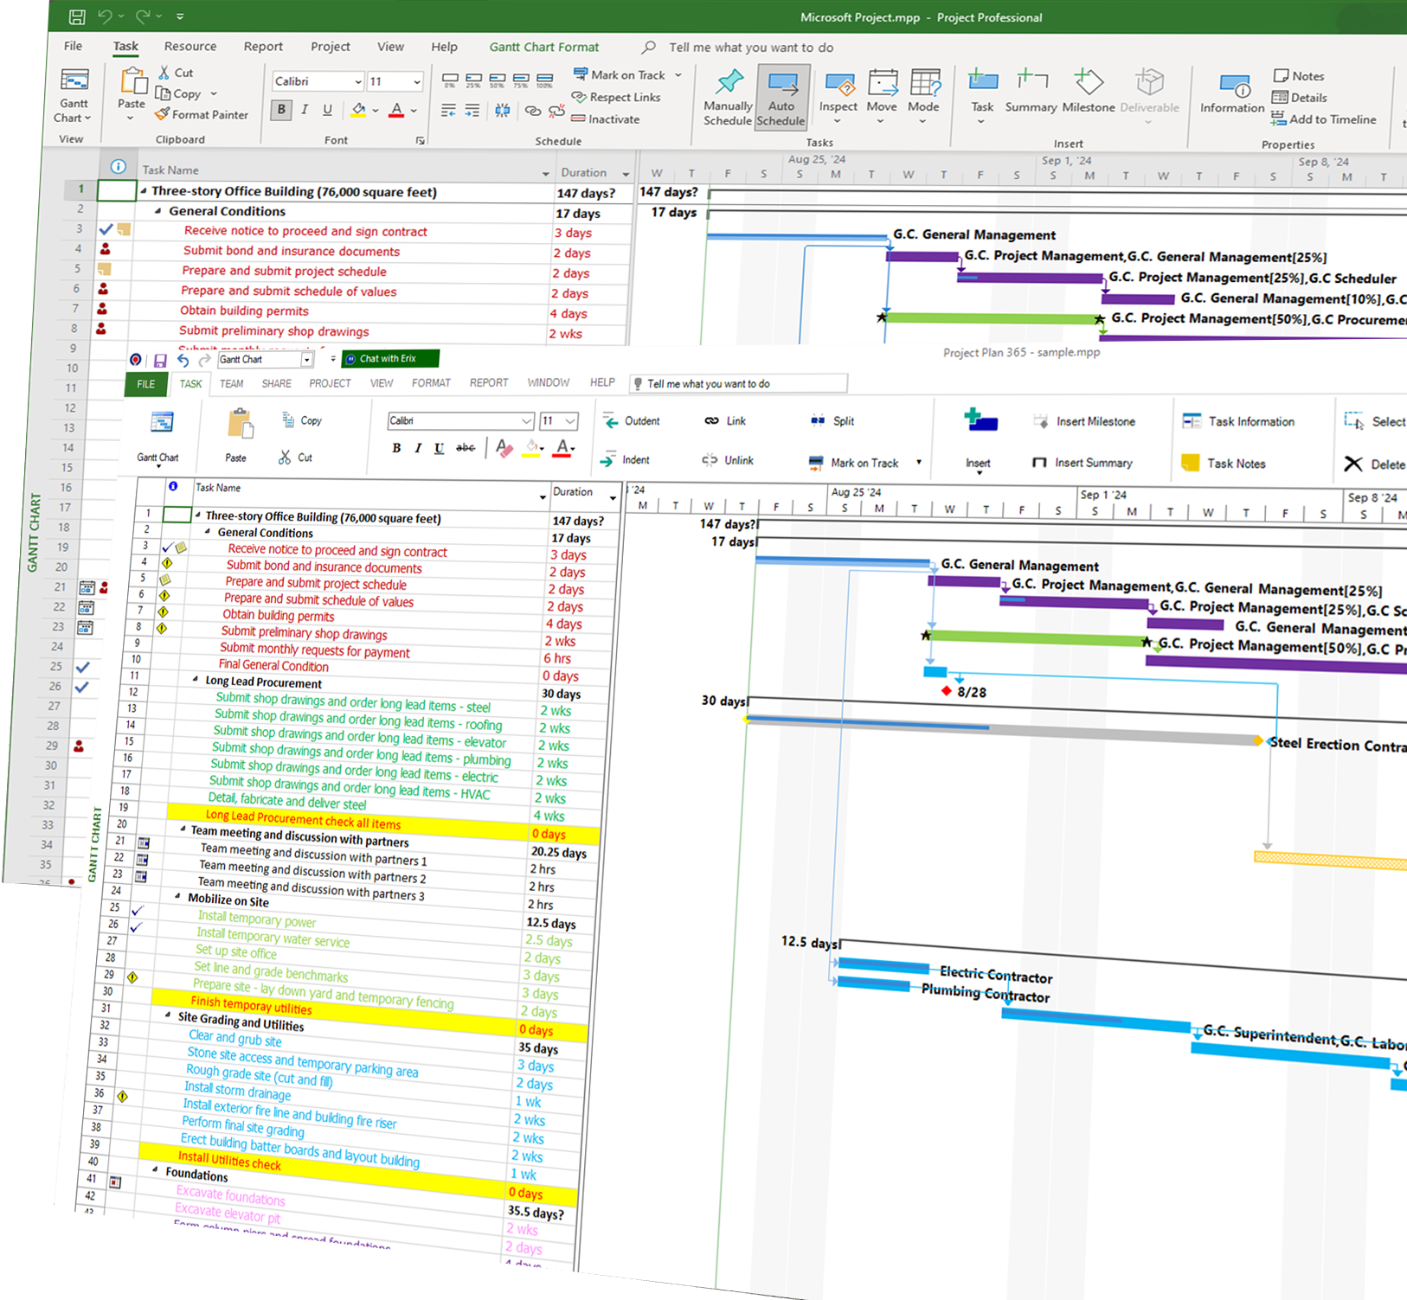Click the Chat with Erix button
The image size is (1407, 1300).
[389, 359]
